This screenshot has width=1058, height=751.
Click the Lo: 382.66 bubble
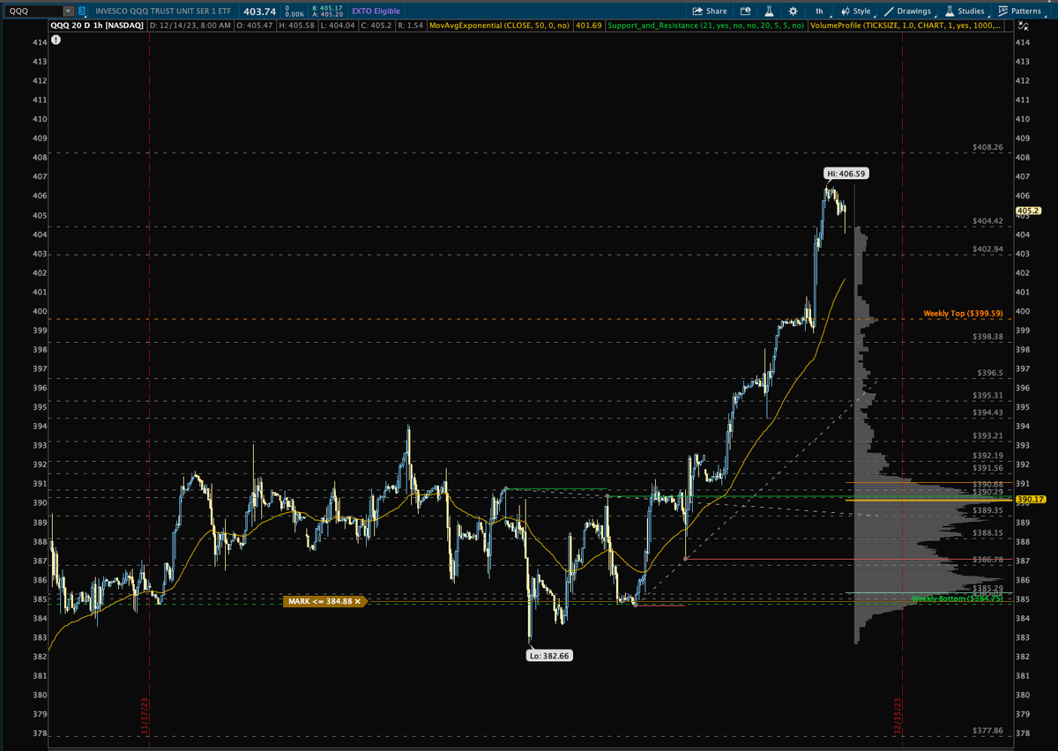[x=550, y=656]
